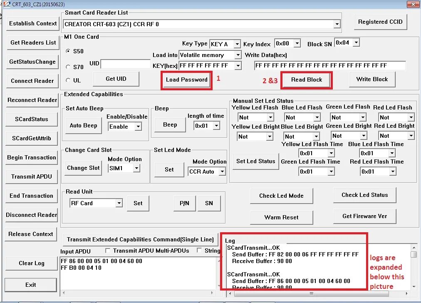Open the Red Led Flash Time dropdown
Image resolution: width=421 pixels, height=303 pixels.
[393, 171]
